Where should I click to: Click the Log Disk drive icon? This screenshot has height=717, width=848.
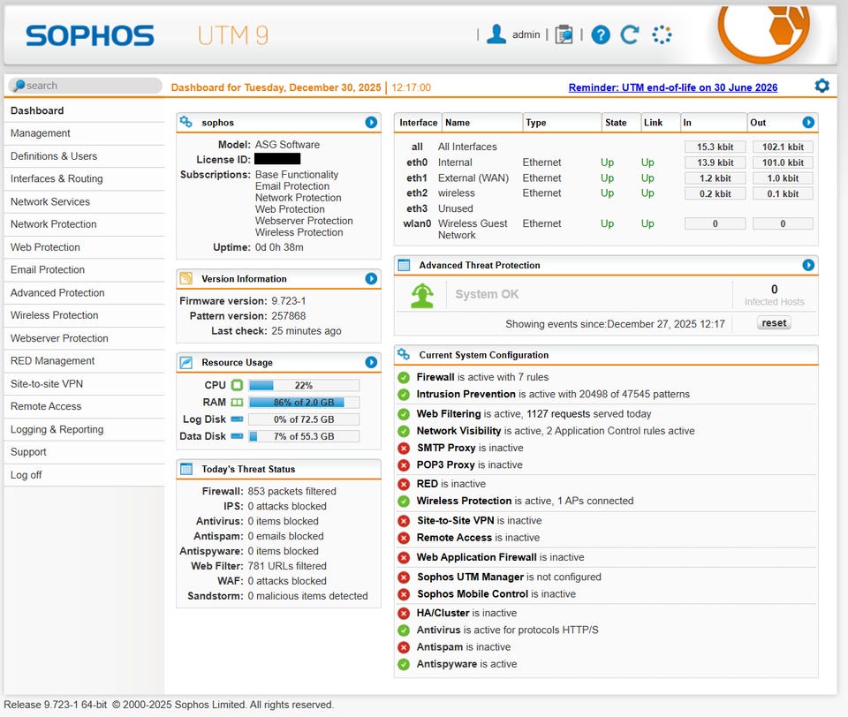[237, 419]
